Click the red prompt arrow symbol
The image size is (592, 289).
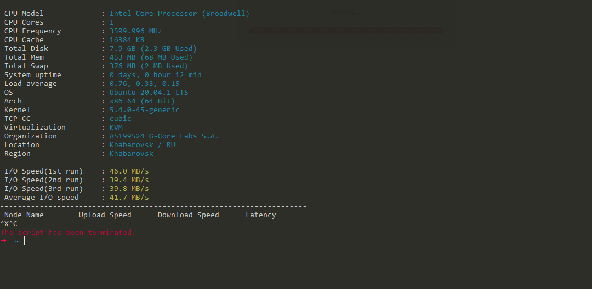(x=3, y=241)
